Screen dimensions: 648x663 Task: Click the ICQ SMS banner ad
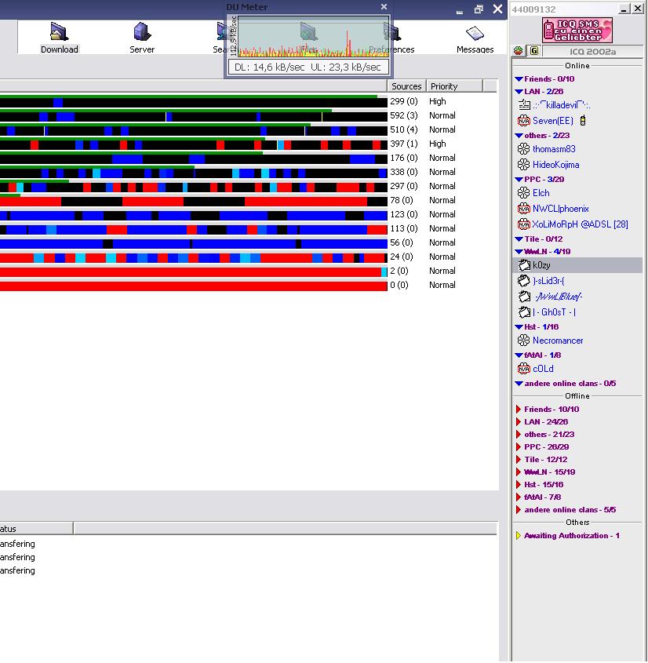[577, 31]
